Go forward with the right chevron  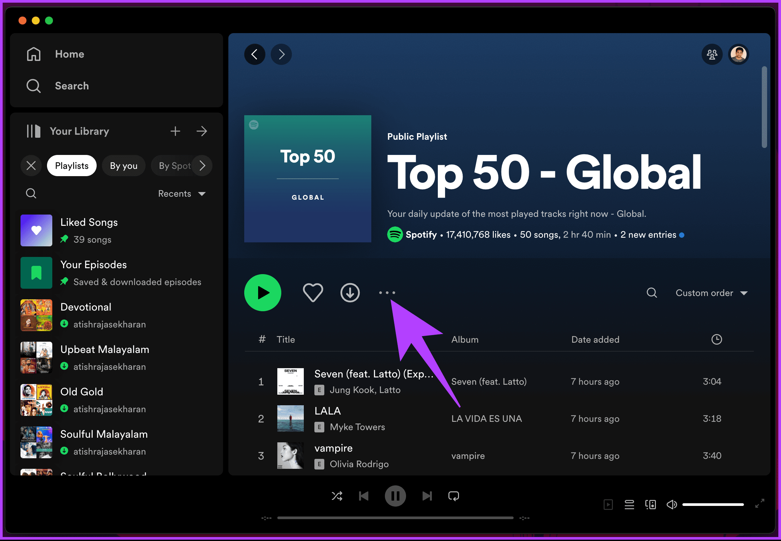281,54
